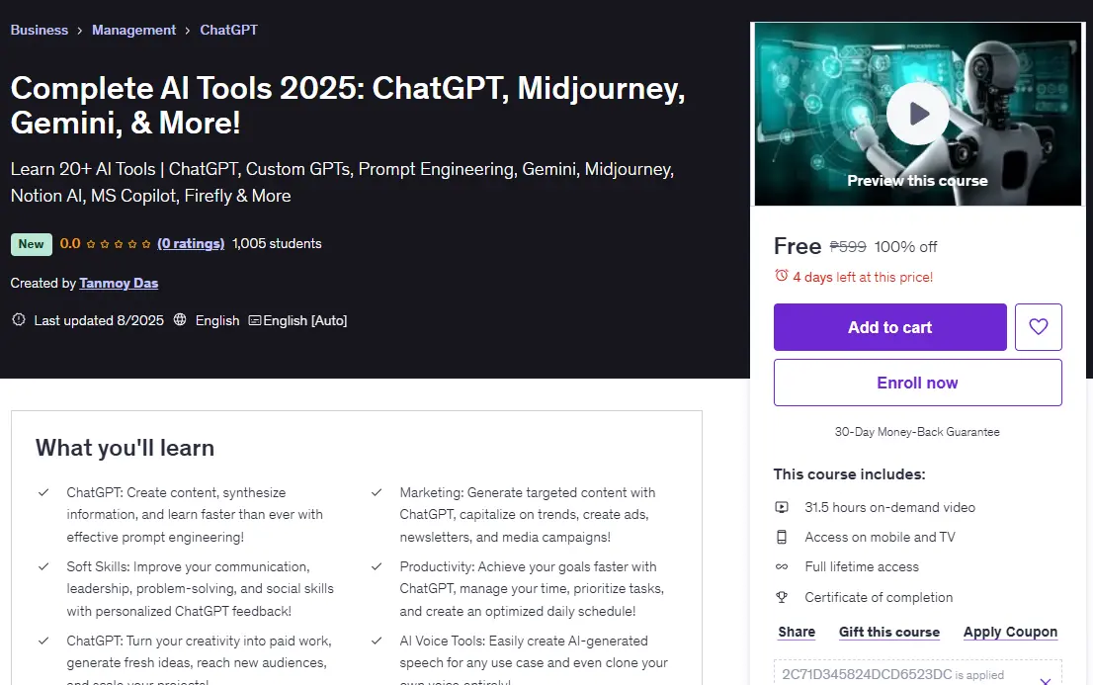View the (0 ratings) link
This screenshot has width=1093, height=685.
point(191,243)
